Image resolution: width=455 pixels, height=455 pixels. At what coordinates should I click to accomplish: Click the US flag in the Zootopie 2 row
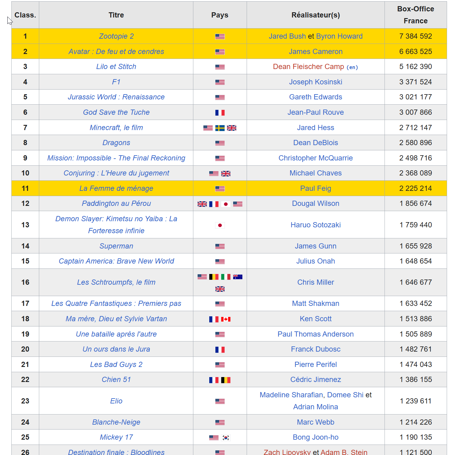220,37
